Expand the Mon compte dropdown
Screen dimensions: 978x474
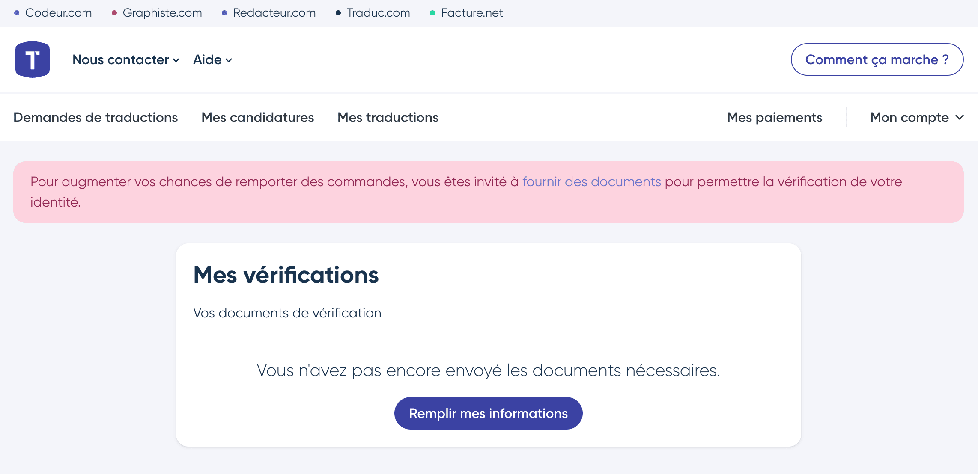(x=917, y=117)
